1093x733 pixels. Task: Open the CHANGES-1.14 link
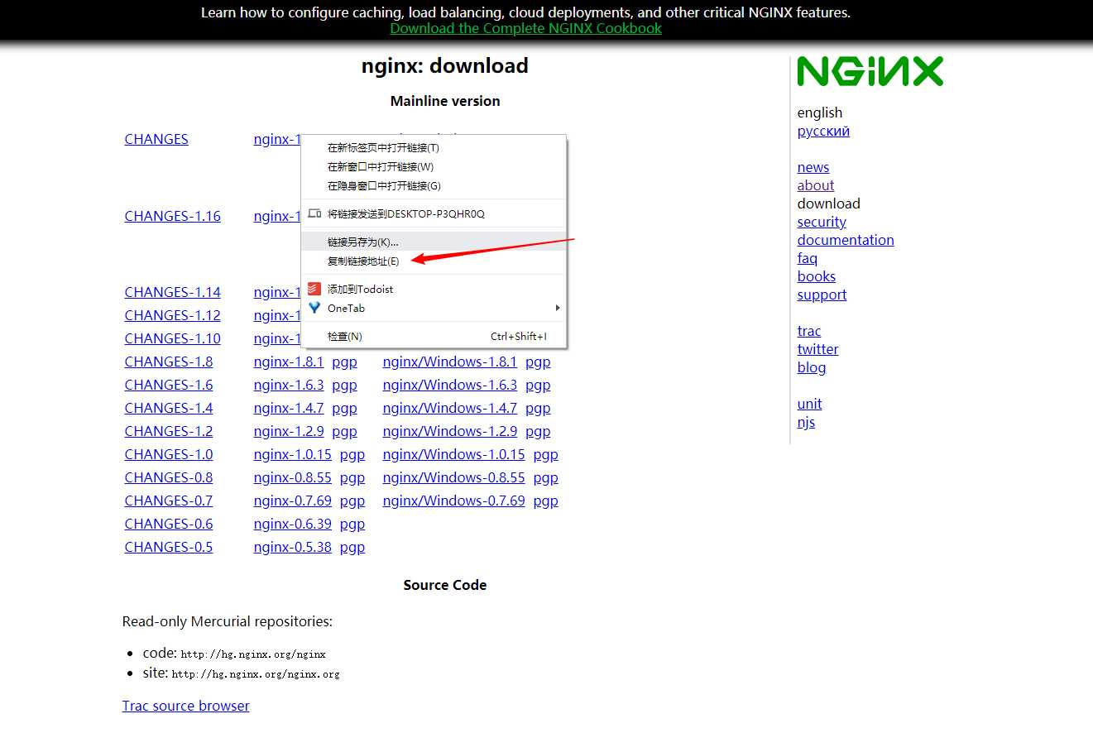point(172,292)
